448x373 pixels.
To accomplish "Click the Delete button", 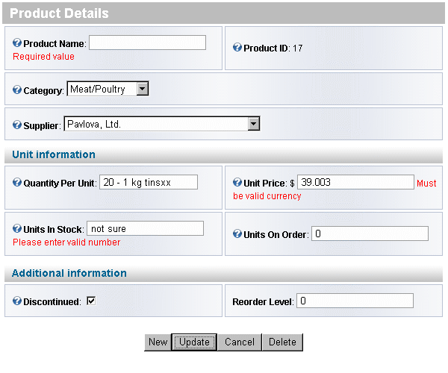I will (282, 342).
